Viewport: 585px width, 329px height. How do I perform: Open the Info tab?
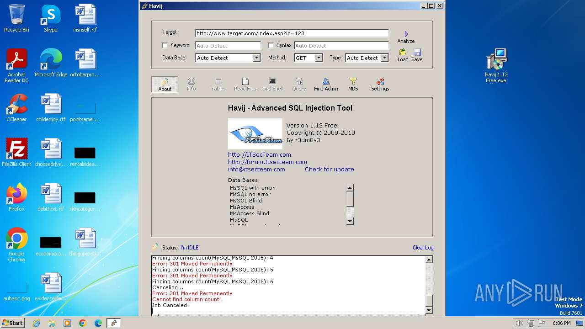pyautogui.click(x=191, y=85)
